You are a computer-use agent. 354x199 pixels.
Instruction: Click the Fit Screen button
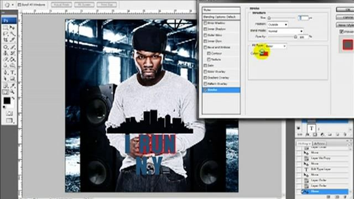tap(84, 4)
